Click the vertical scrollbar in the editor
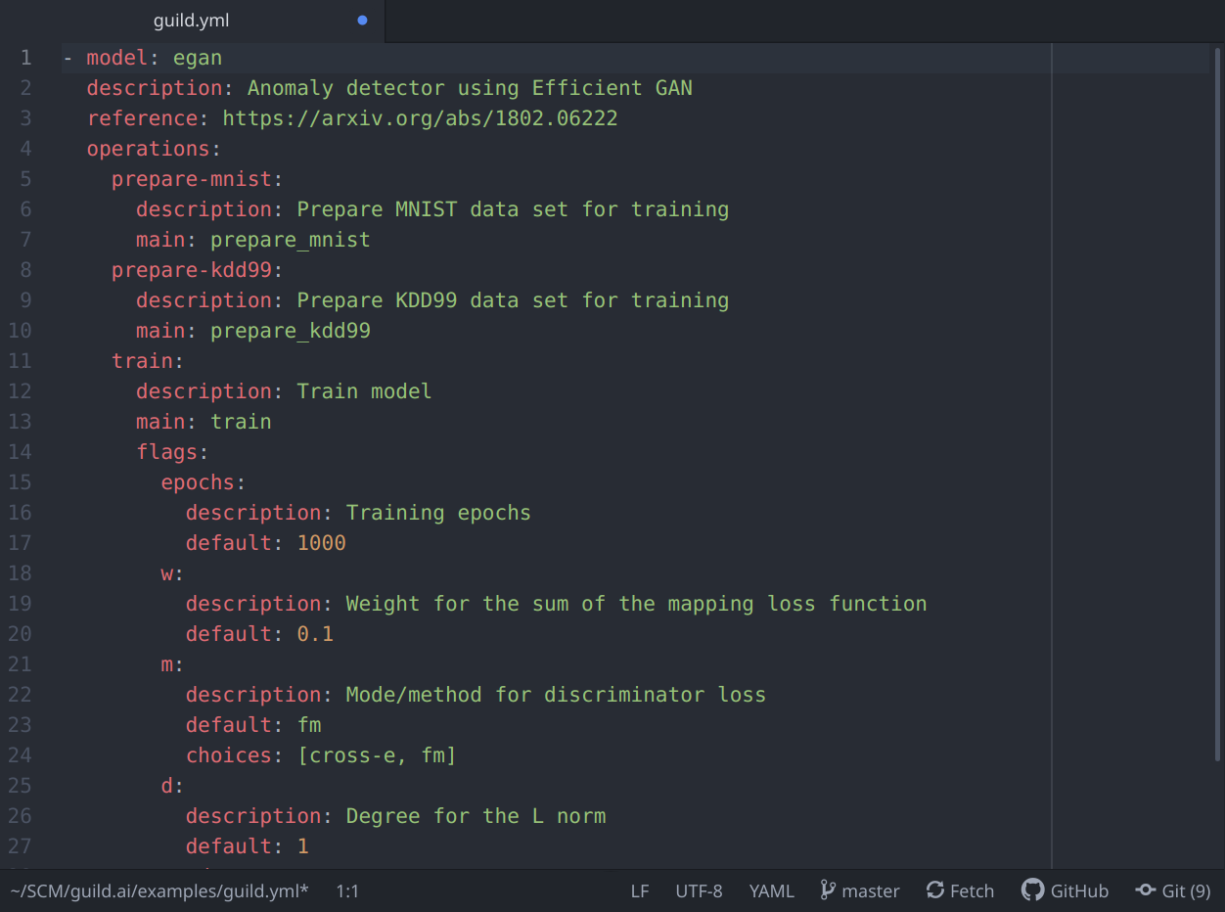The image size is (1225, 912). click(1218, 403)
